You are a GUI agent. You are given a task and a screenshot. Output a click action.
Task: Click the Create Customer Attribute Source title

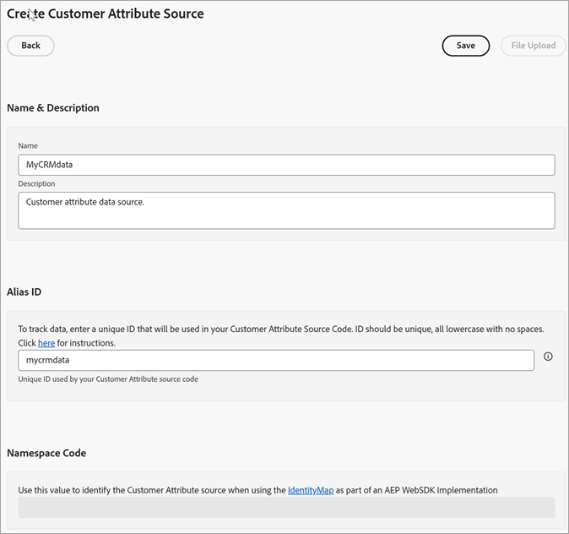106,14
